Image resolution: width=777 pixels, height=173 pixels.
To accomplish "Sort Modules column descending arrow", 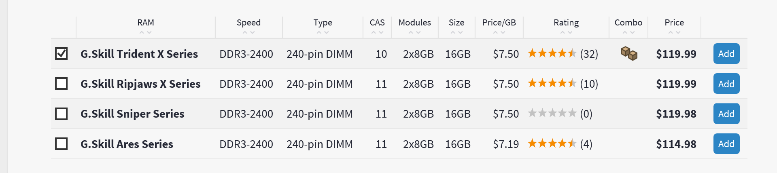I will 419,32.
